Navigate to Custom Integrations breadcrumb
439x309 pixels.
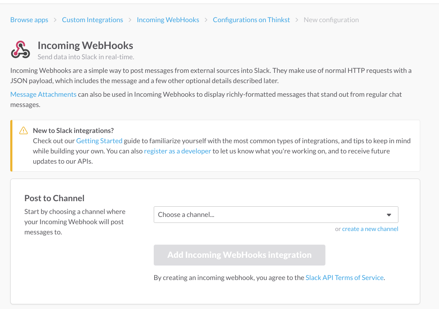[92, 20]
